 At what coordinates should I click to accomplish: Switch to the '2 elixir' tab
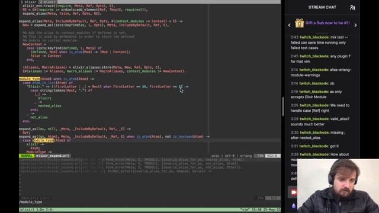(x=47, y=2)
